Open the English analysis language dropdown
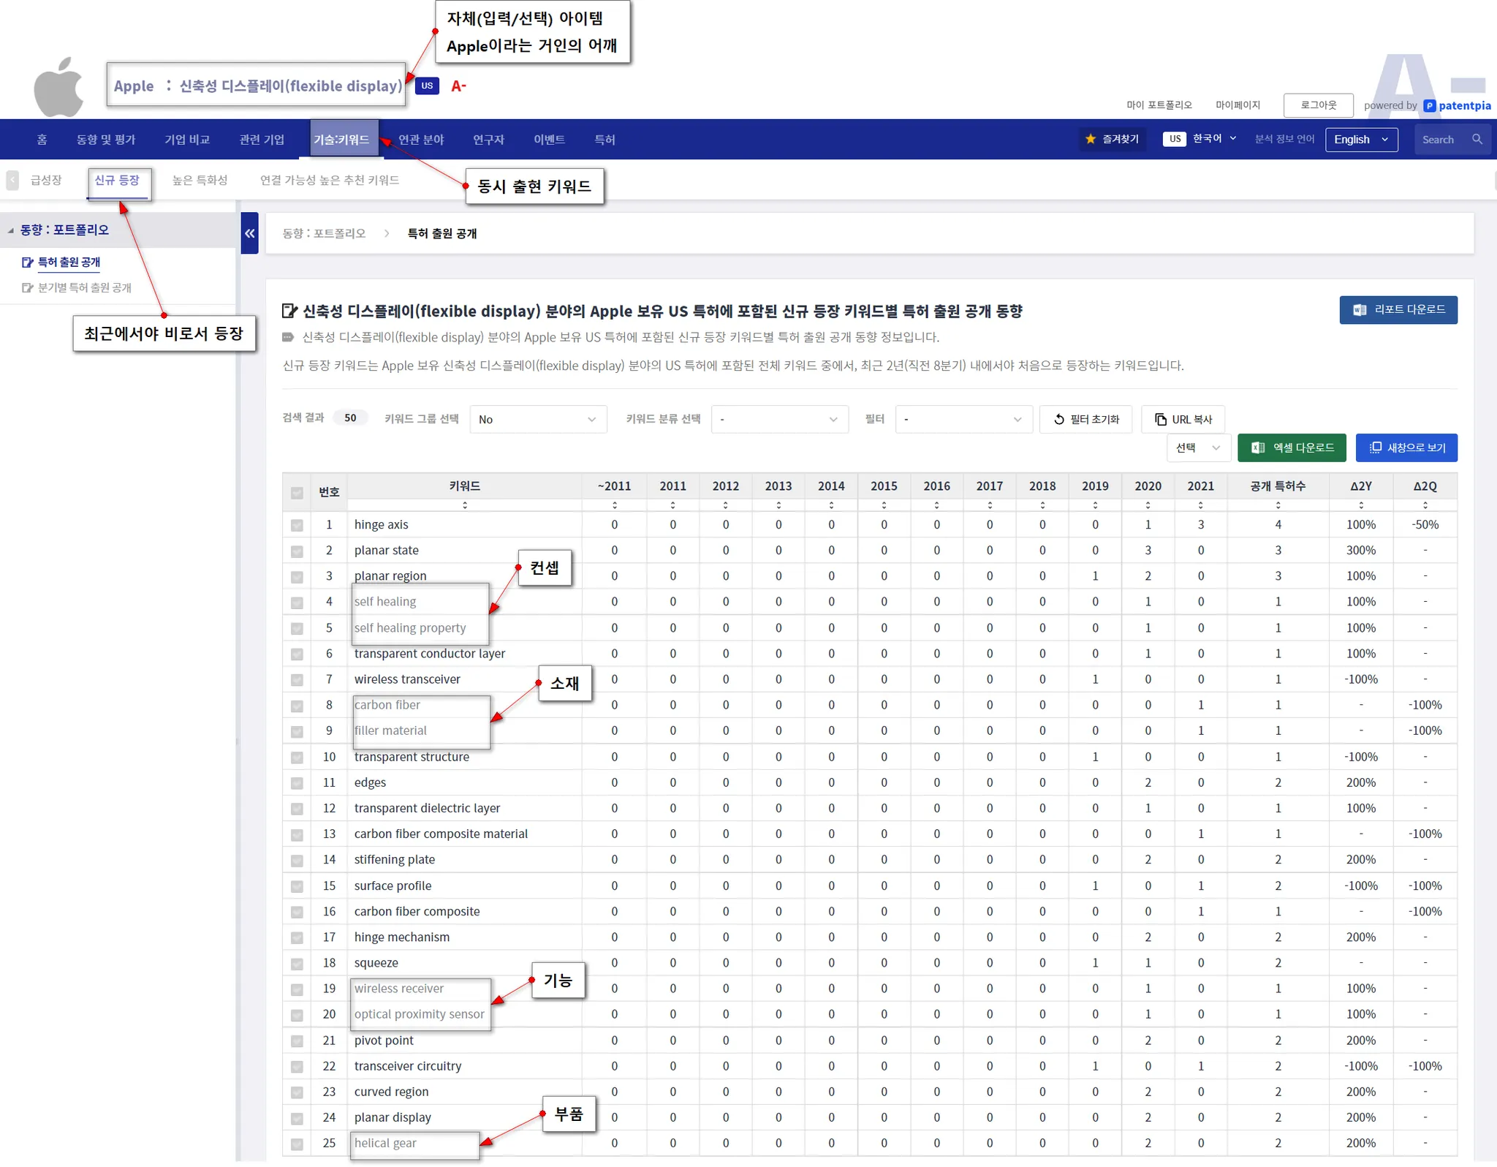The width and height of the screenshot is (1497, 1167). (x=1360, y=139)
